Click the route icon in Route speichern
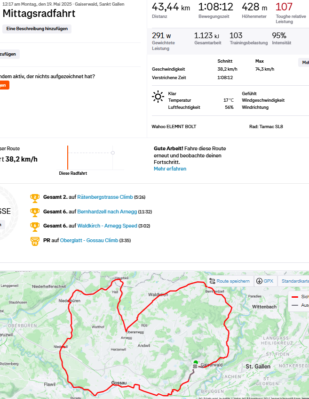The width and height of the screenshot is (309, 399). coord(212,281)
